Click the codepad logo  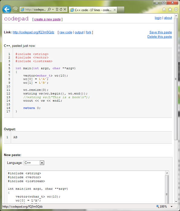[16, 19]
